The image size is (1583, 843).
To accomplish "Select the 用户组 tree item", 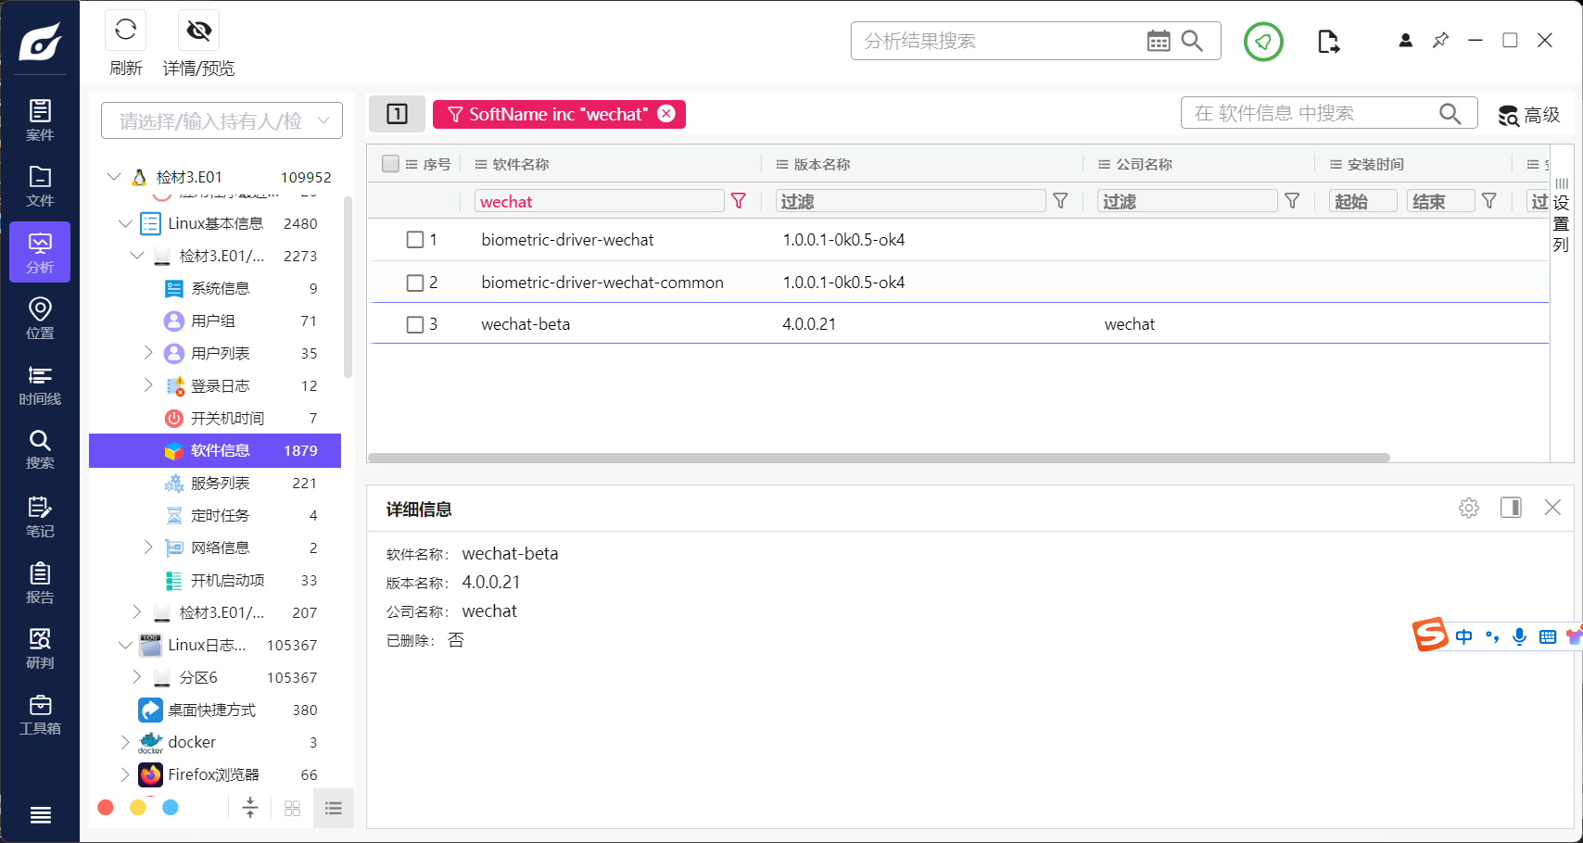I will point(215,321).
